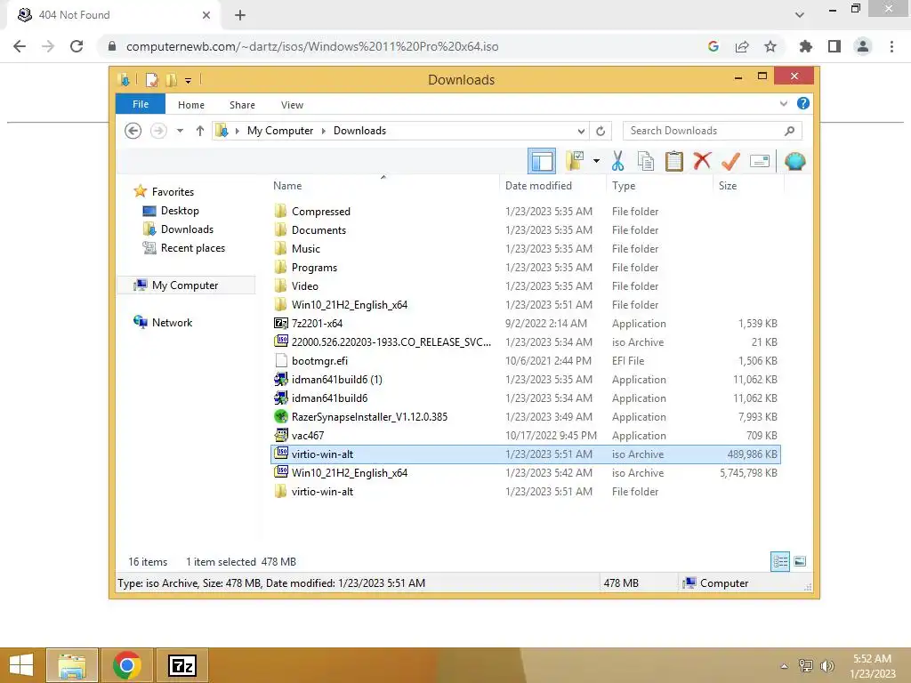Refresh the Downloads folder view
This screenshot has width=911, height=683.
pos(601,131)
